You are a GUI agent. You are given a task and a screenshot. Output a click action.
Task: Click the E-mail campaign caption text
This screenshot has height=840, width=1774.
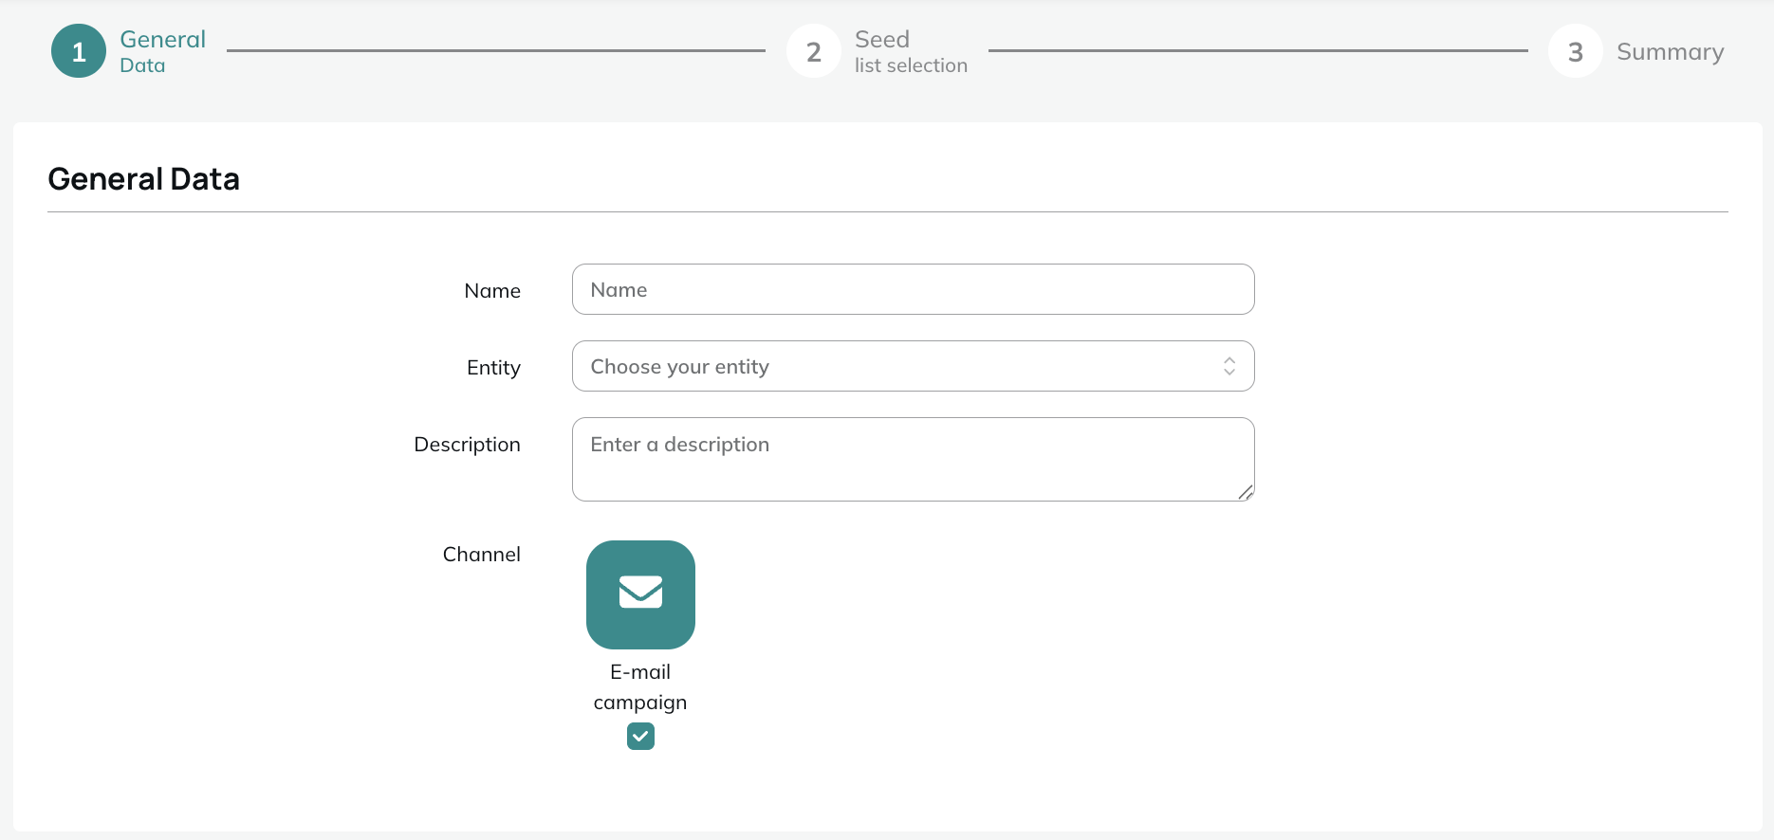click(x=640, y=687)
